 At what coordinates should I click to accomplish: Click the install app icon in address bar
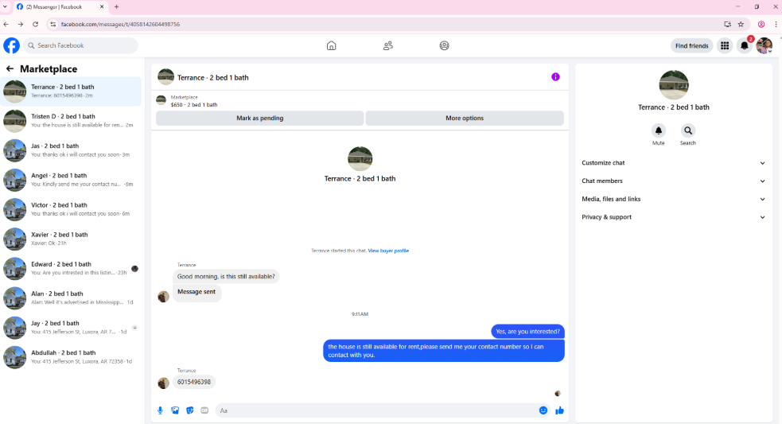click(x=728, y=24)
